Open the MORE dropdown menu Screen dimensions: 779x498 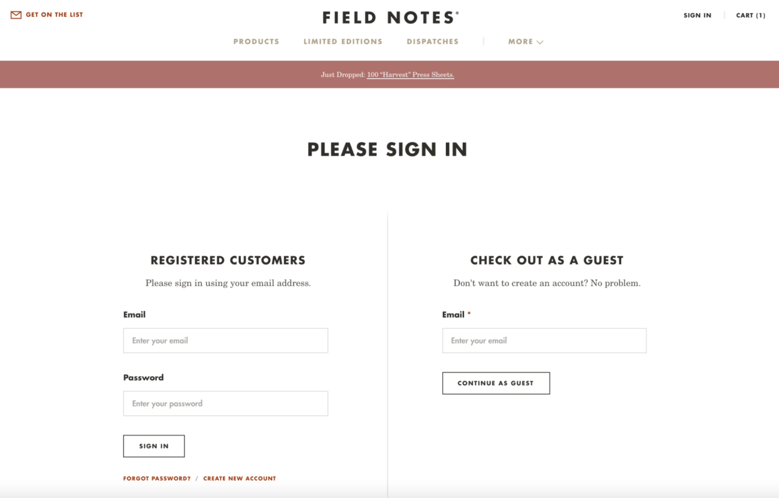click(x=521, y=42)
